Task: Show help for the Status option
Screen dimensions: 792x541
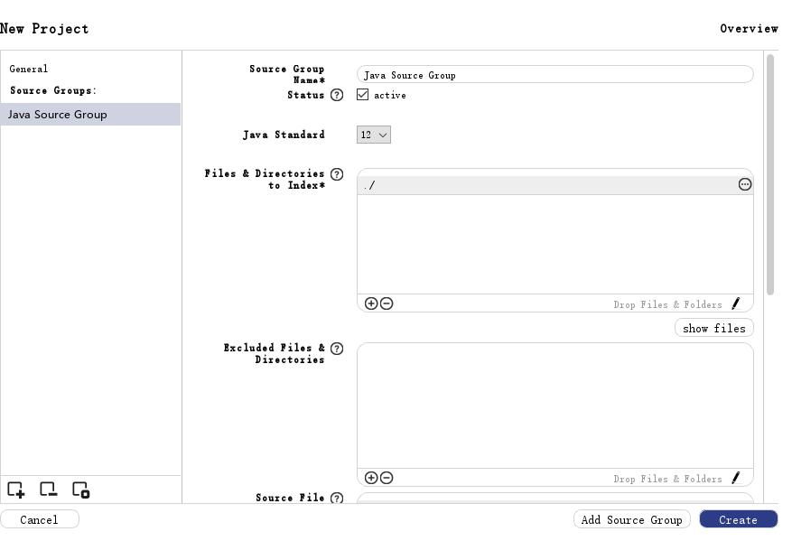Action: (337, 95)
